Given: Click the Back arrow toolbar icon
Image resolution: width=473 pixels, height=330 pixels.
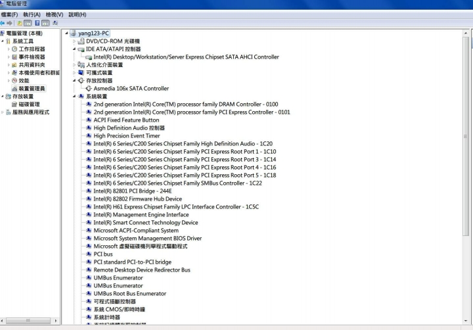Looking at the screenshot, I should pos(2,23).
